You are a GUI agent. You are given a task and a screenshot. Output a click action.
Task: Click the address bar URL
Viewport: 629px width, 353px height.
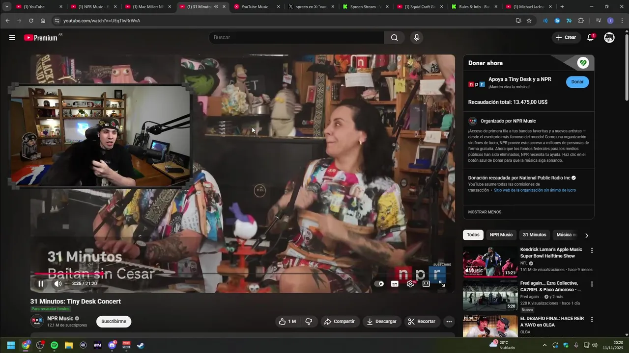(102, 21)
